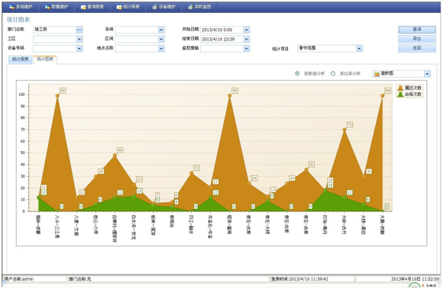
Task: Click the 设备维护 toolbar icon
Action: tap(154, 7)
